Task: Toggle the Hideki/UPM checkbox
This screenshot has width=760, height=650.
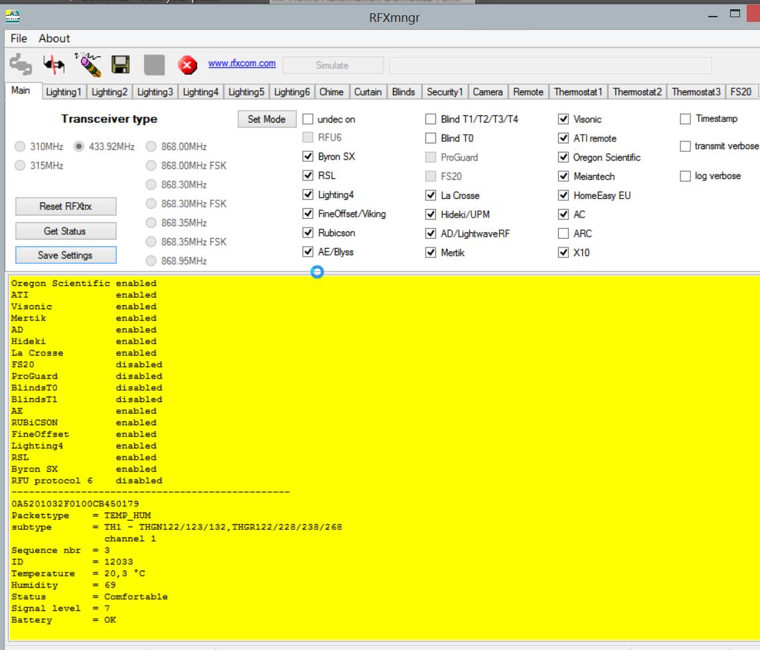Action: click(430, 215)
